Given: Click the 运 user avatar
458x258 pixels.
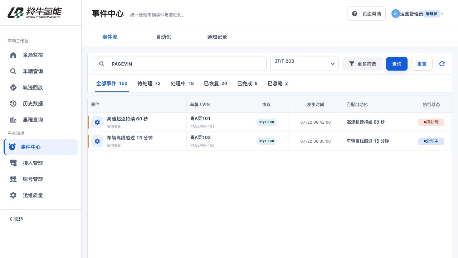Looking at the screenshot, I should [x=396, y=14].
